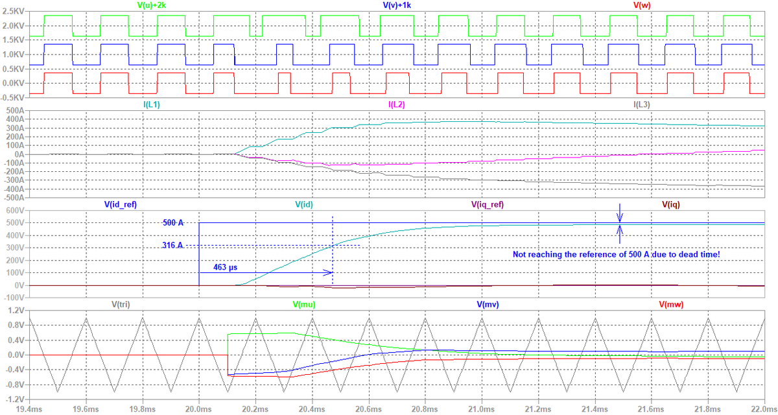Click the 0.8V axis value
This screenshot has width=778, height=415.
click(16, 325)
